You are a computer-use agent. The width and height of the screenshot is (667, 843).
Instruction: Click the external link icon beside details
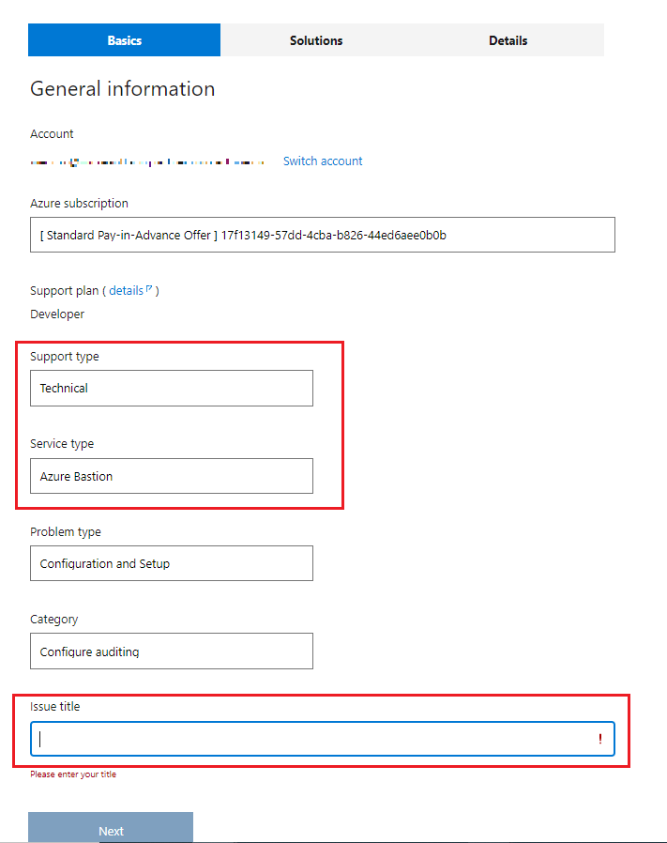click(x=149, y=289)
